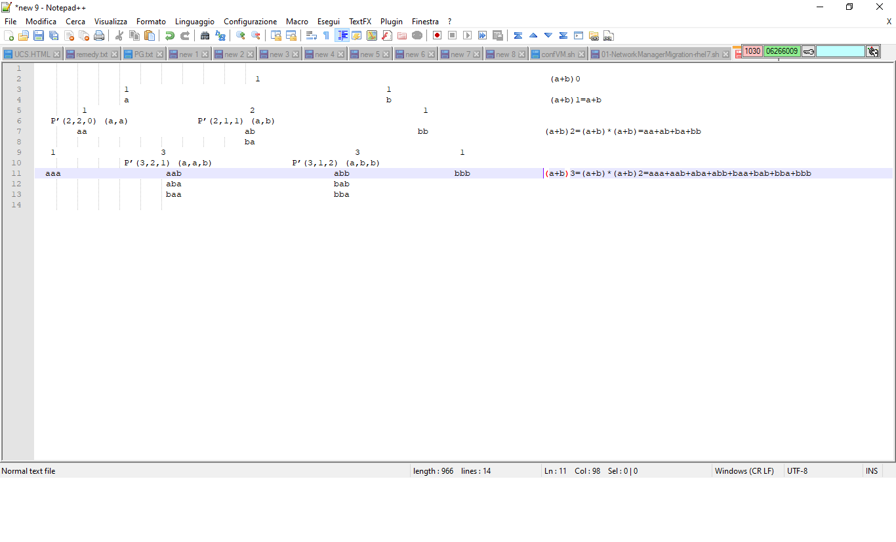Click the Zoom in magnifier icon
The image size is (896, 542).
(241, 35)
